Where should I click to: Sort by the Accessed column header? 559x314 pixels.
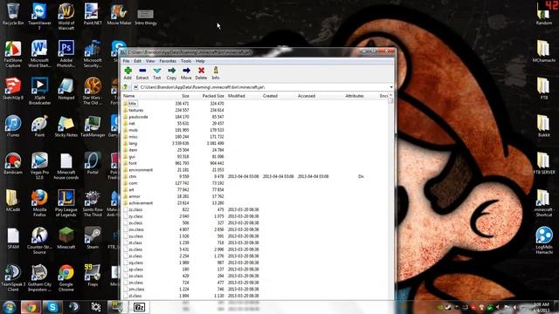[x=307, y=96]
